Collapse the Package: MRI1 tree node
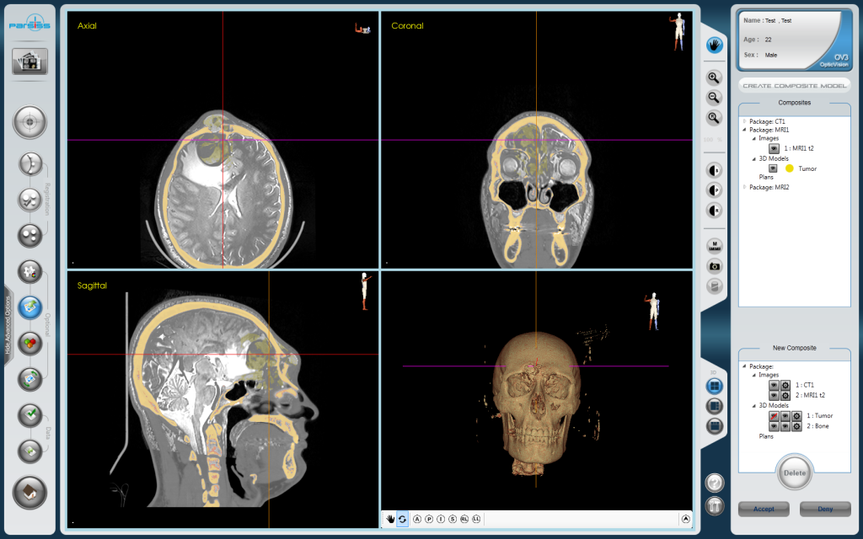Image resolution: width=863 pixels, height=539 pixels. tap(744, 129)
